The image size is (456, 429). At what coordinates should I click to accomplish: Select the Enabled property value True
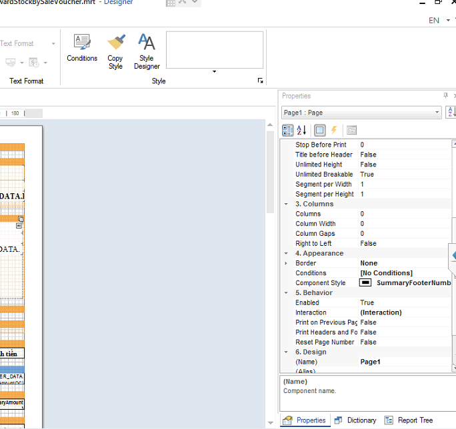click(x=367, y=302)
